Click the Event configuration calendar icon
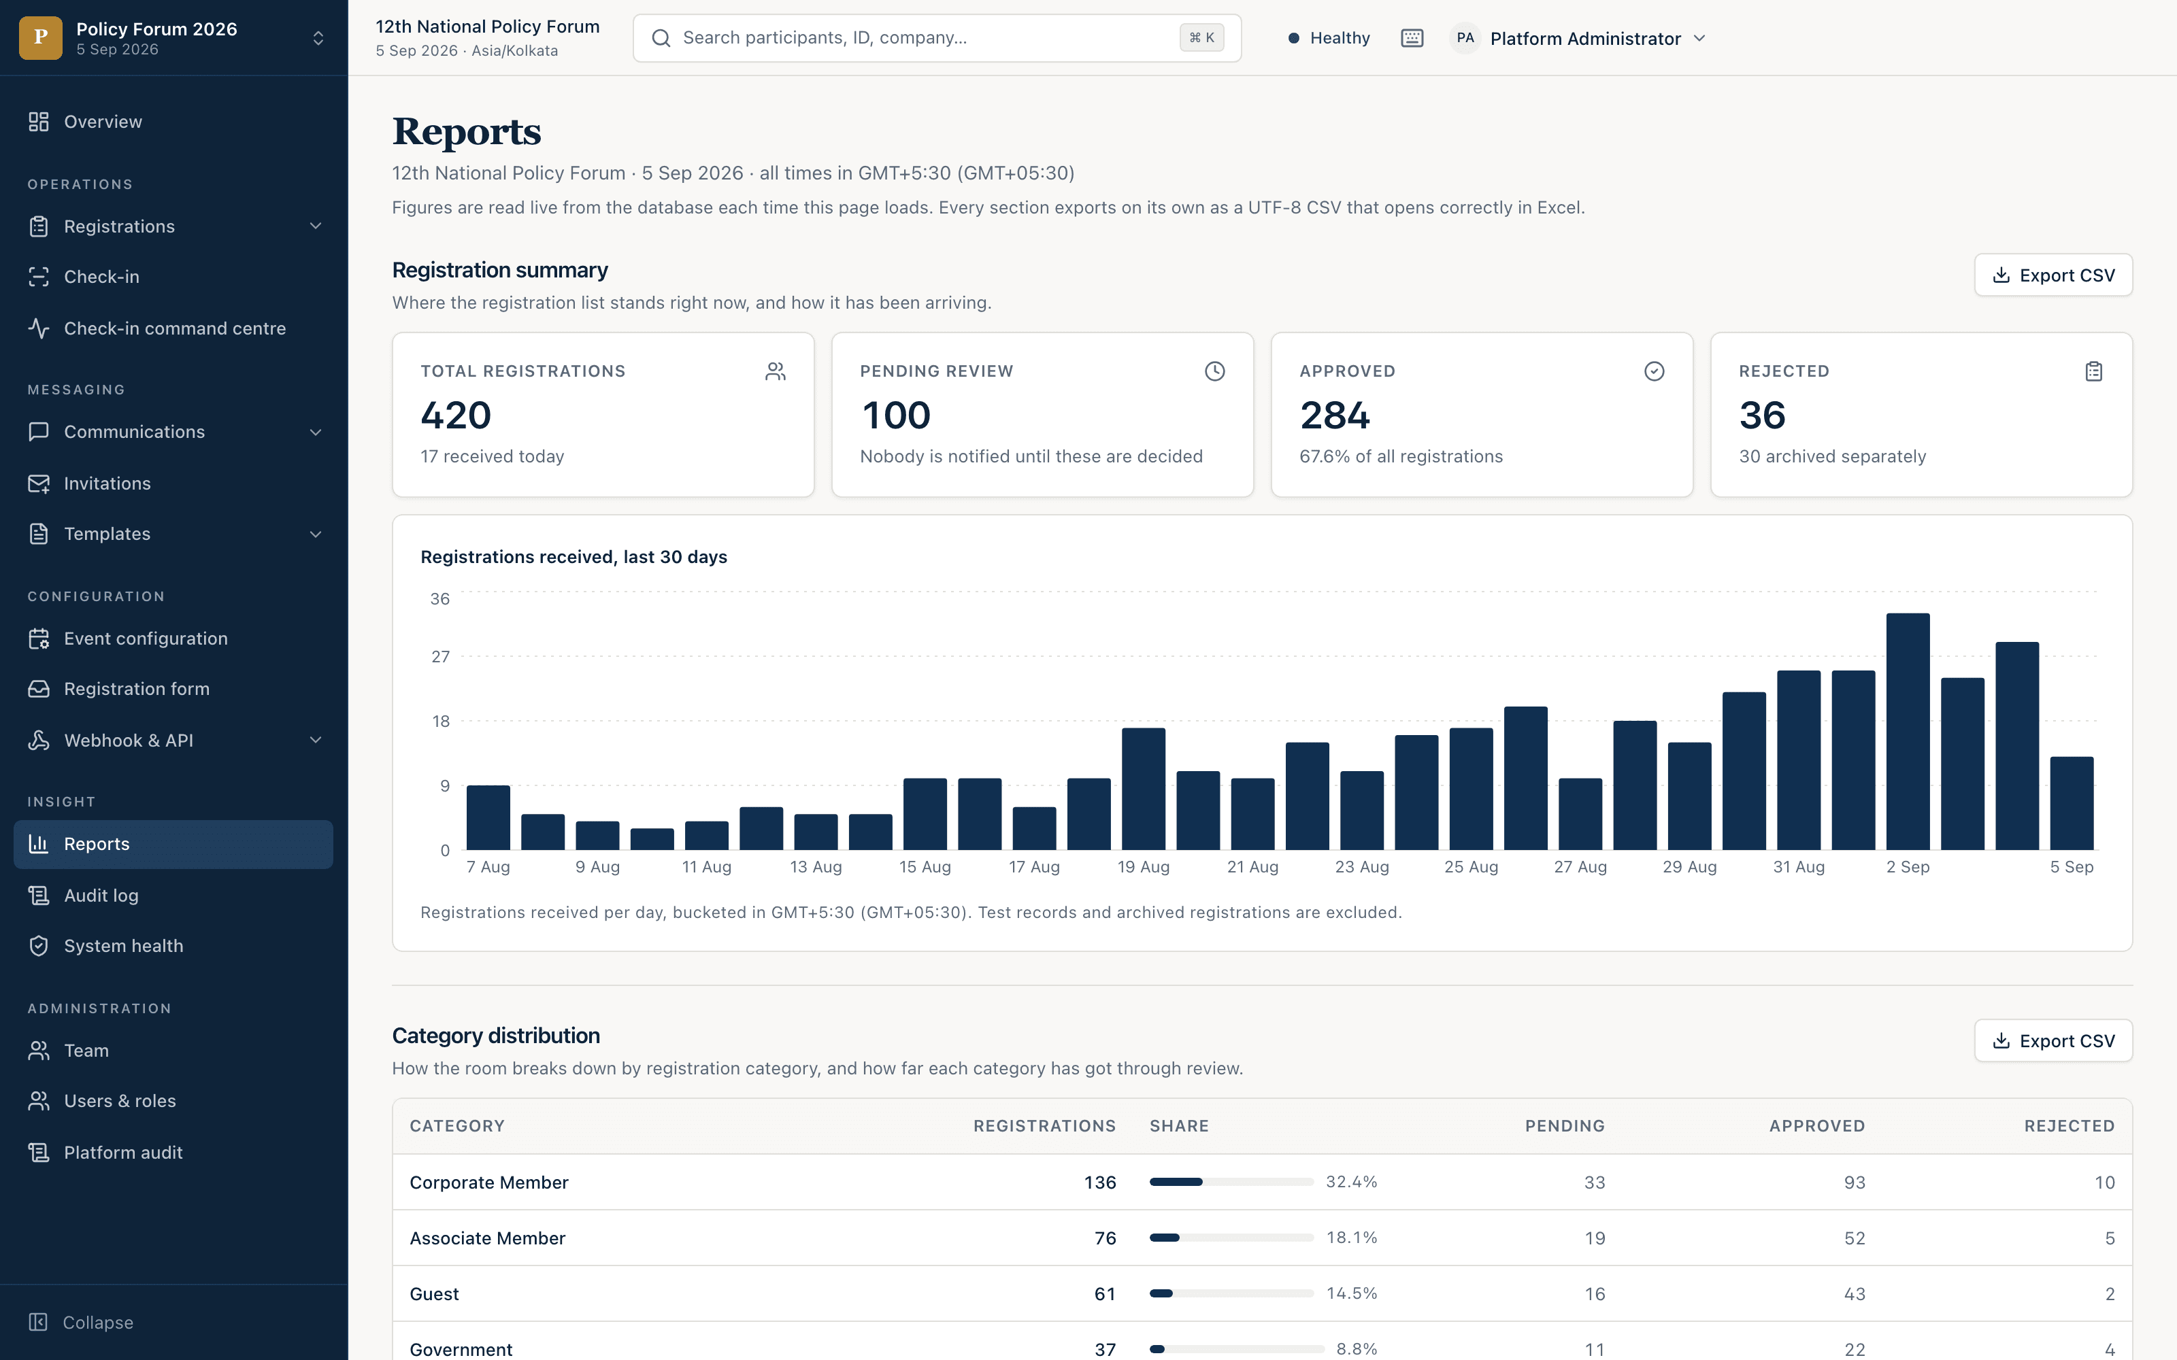 click(x=39, y=639)
